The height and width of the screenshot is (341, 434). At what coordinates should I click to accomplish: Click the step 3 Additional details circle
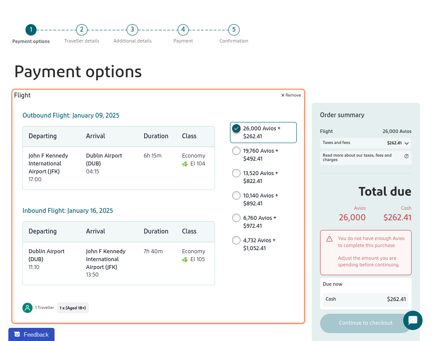pos(132,30)
